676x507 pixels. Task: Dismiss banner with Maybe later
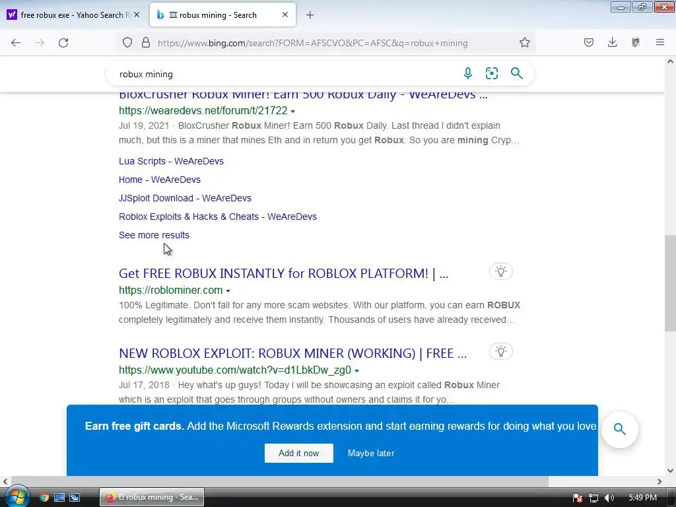point(371,453)
